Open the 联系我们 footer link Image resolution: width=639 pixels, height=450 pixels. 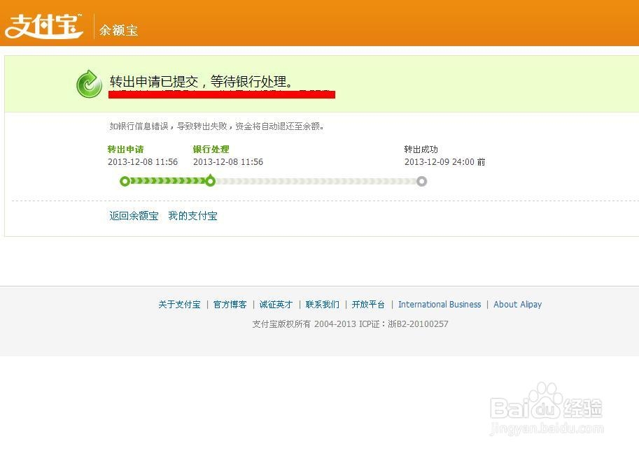pyautogui.click(x=322, y=305)
